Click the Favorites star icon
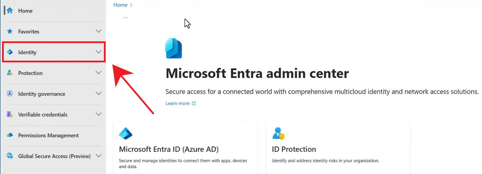This screenshot has width=482, height=174. point(10,31)
